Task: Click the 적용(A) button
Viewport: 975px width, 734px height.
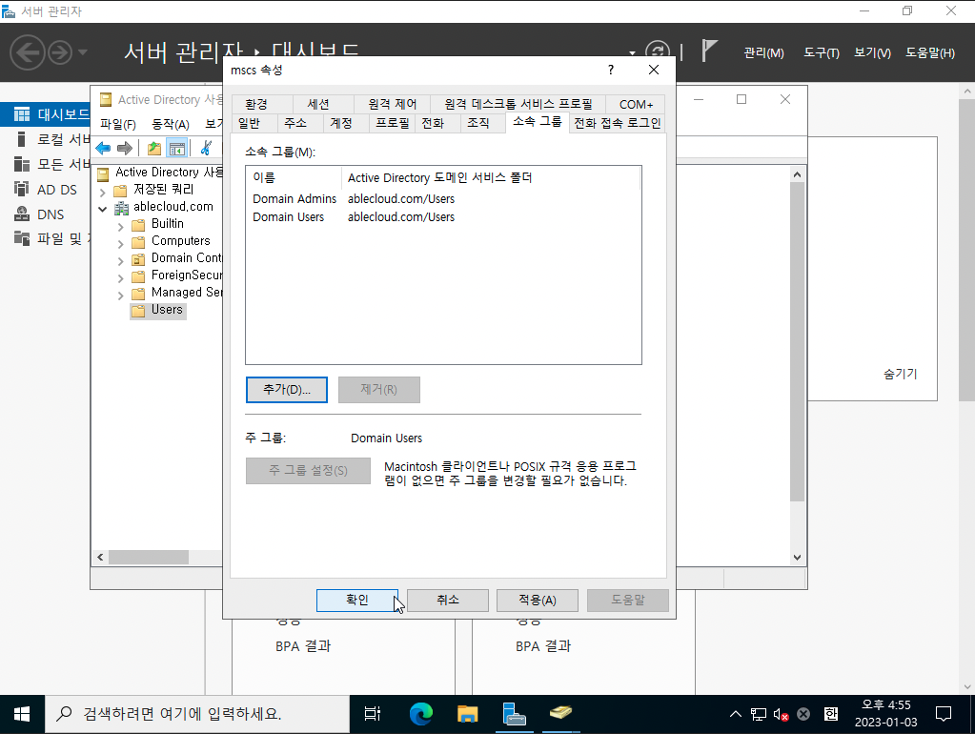Action: [x=538, y=601]
